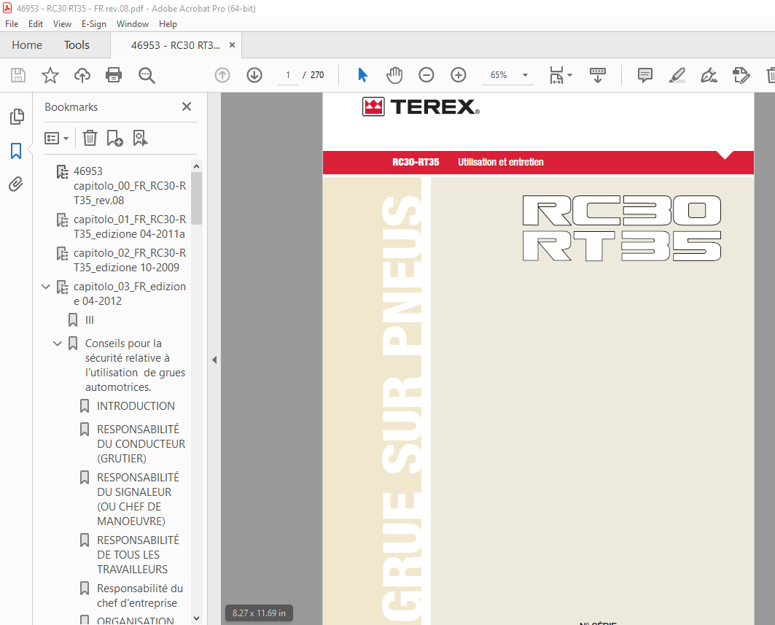Open bookmark options dropdown menu
Image resolution: width=775 pixels, height=625 pixels.
point(56,138)
